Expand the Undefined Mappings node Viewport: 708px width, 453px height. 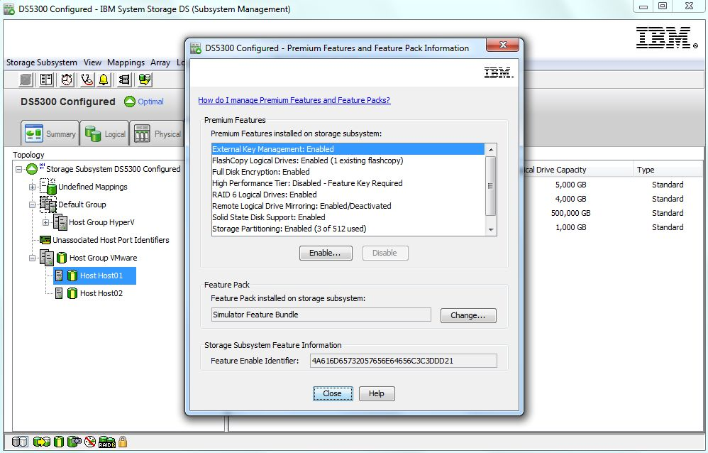click(x=32, y=187)
